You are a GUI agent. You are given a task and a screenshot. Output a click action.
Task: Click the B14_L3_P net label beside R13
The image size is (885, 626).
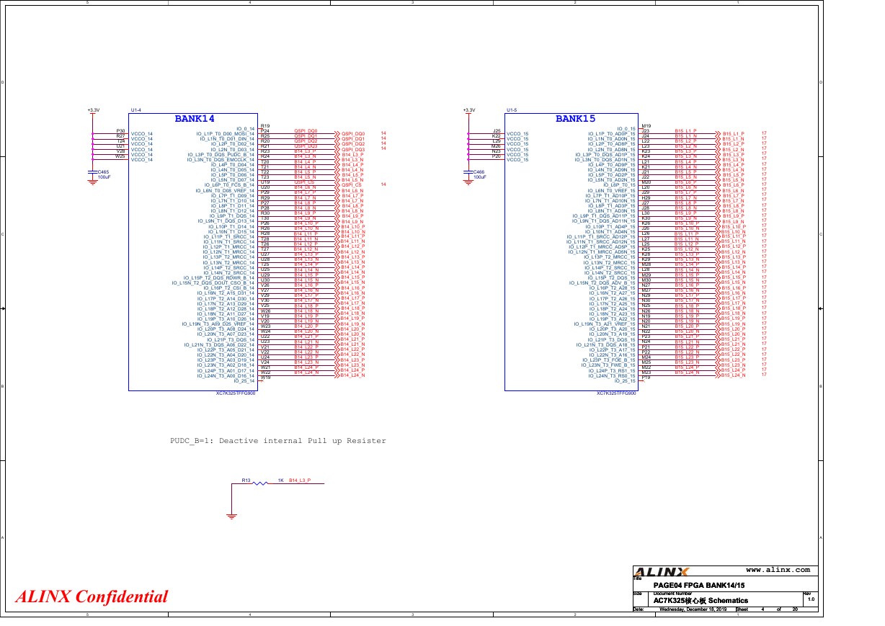pos(300,480)
